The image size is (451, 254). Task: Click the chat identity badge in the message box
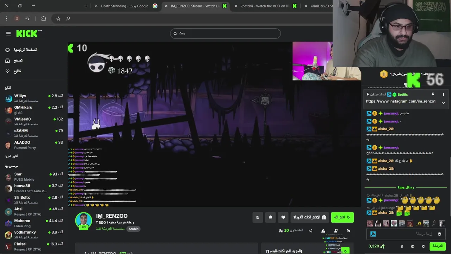373,234
